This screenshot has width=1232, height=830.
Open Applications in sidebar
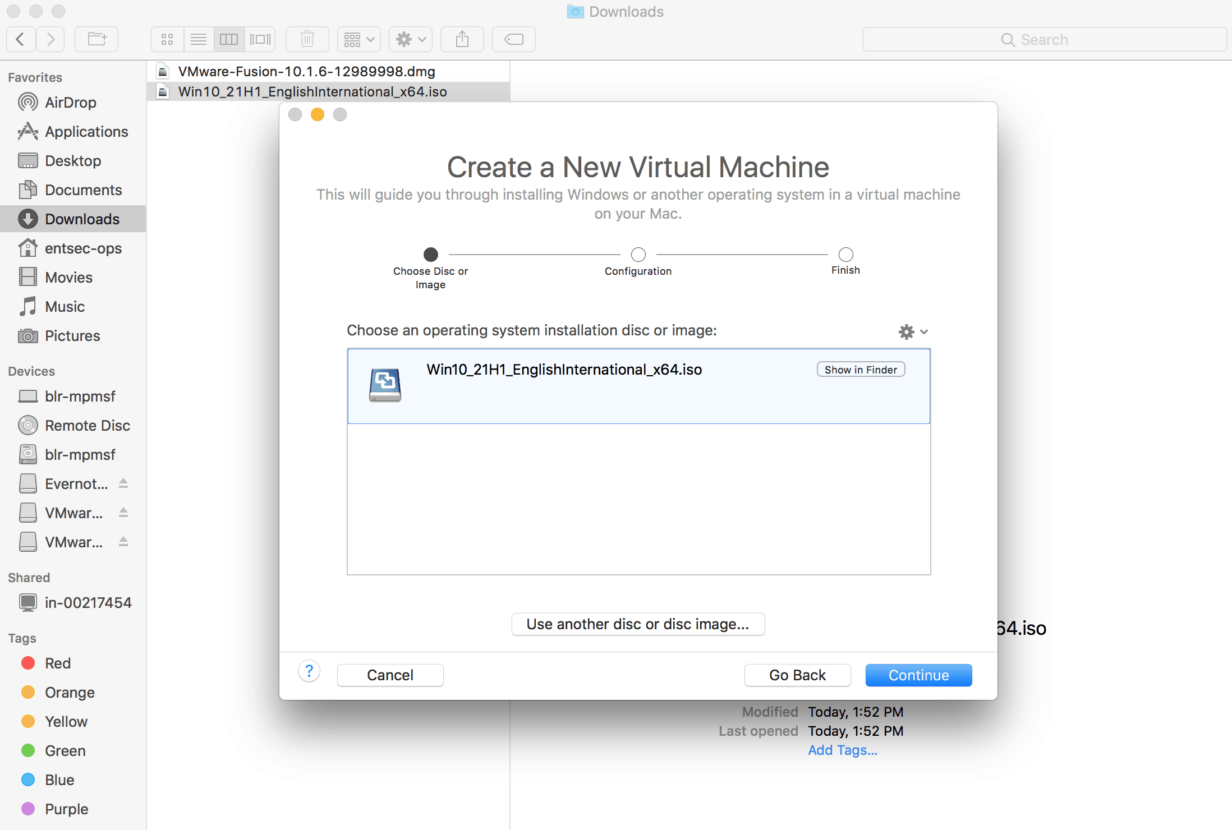73,132
